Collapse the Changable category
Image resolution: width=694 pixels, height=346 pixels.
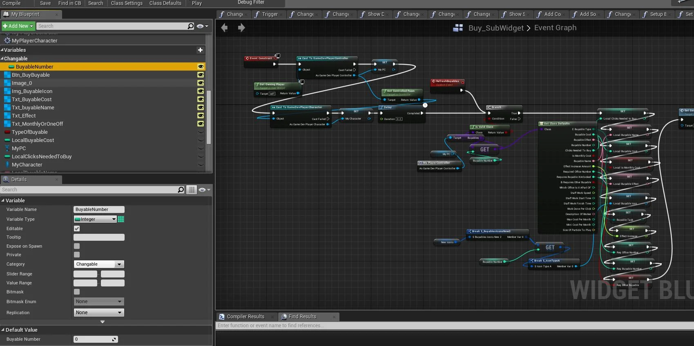coord(2,58)
